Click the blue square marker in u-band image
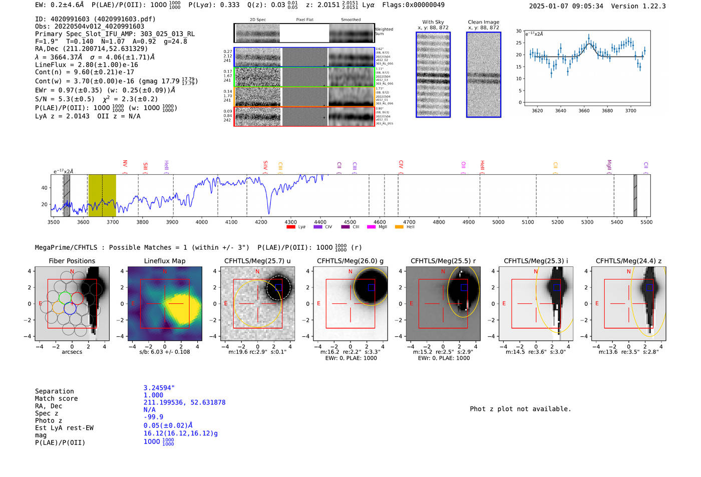This screenshot has height=477, width=701. [x=279, y=287]
